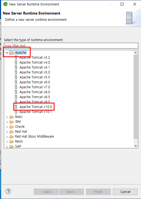Image resolution: width=141 pixels, height=199 pixels.
Task: Click the < Back button
Action: (46, 192)
